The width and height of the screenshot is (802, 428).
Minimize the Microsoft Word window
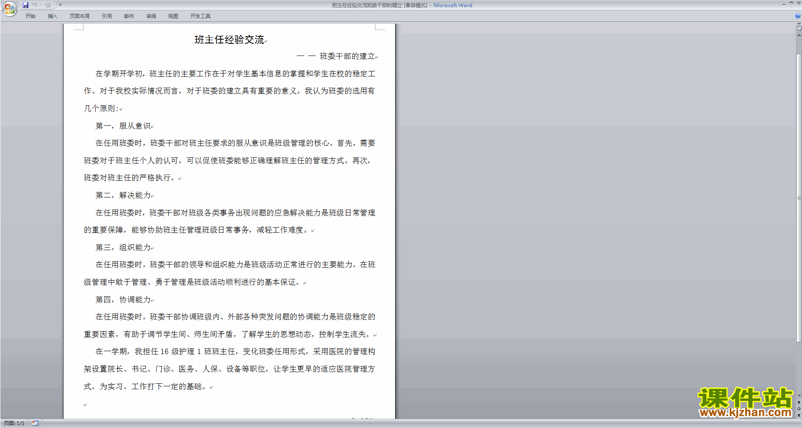784,4
